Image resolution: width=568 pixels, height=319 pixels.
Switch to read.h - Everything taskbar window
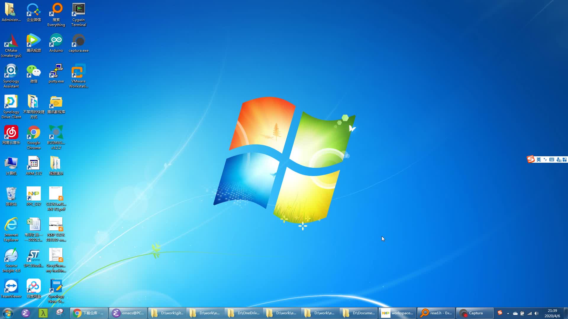tap(436, 313)
